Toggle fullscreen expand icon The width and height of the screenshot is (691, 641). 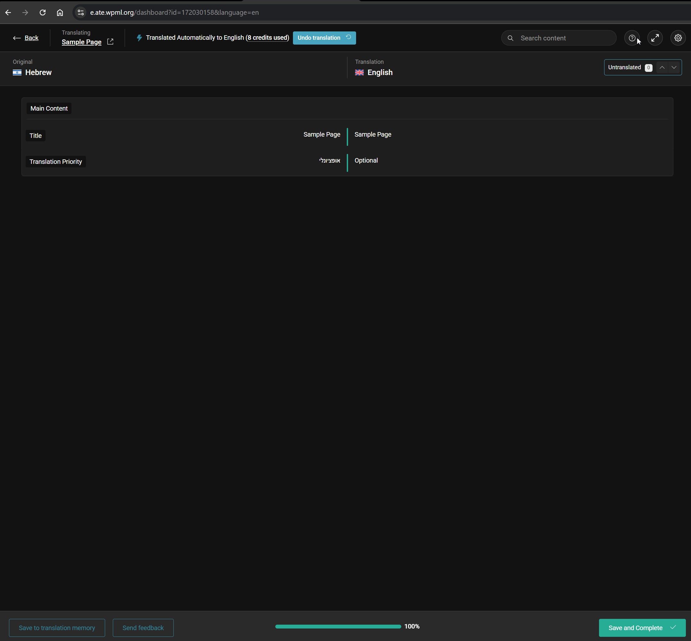pyautogui.click(x=654, y=38)
